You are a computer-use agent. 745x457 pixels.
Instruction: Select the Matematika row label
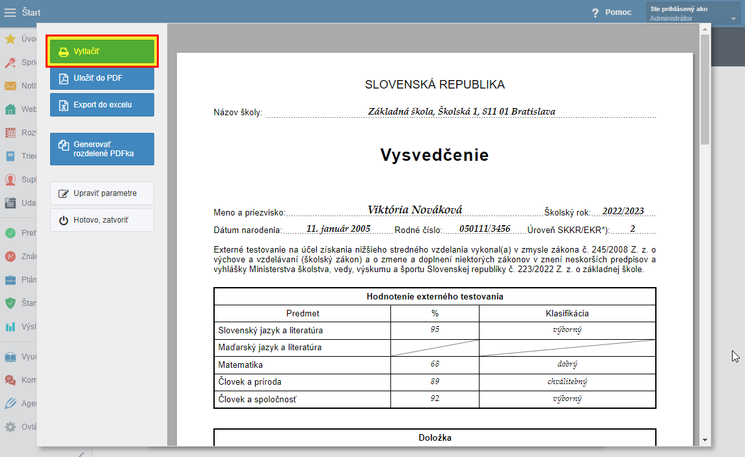point(240,365)
